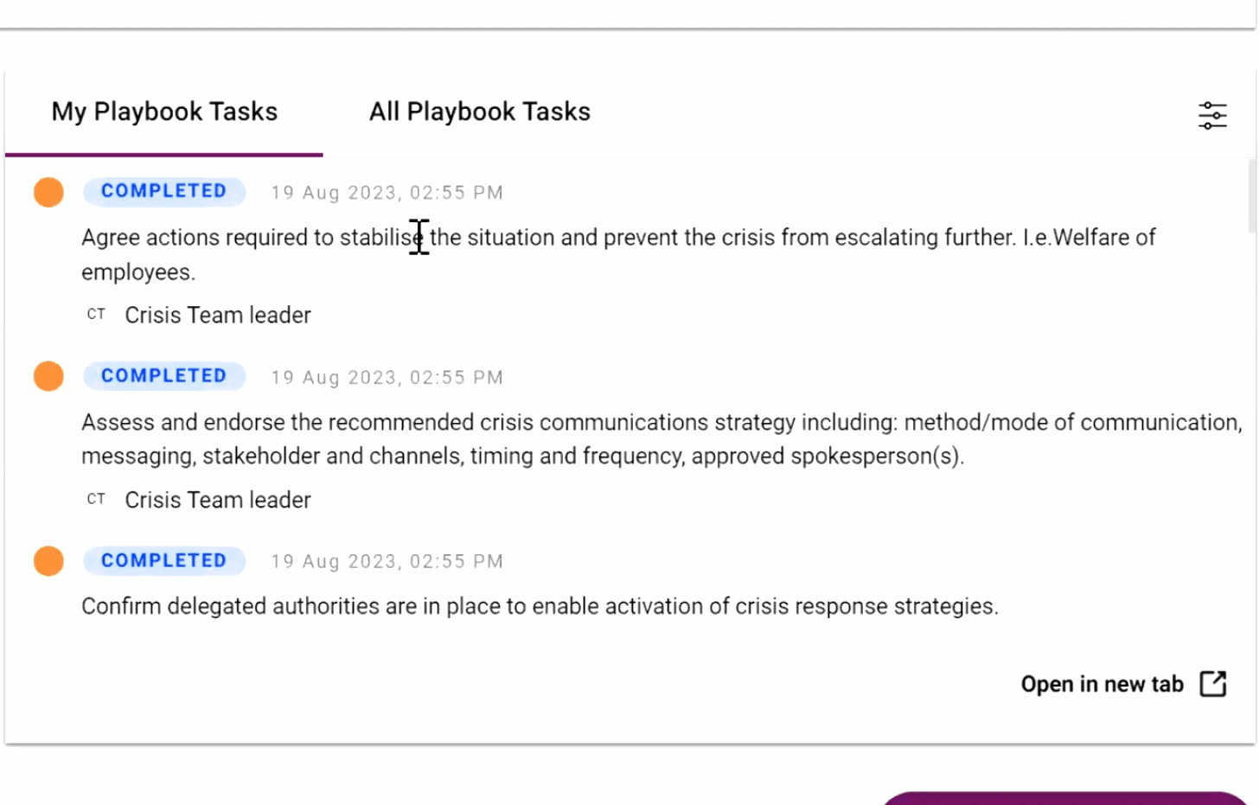The width and height of the screenshot is (1259, 805).
Task: Open the 'Agree actions required to stabilise' task
Action: [618, 254]
